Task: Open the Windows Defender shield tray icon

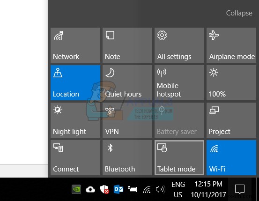Action: coord(104,189)
